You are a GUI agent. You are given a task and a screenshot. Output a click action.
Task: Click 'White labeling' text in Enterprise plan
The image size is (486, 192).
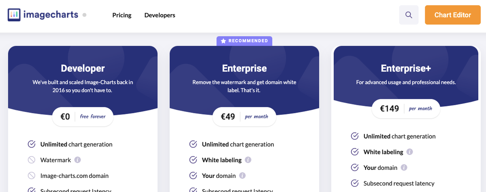[x=222, y=160]
